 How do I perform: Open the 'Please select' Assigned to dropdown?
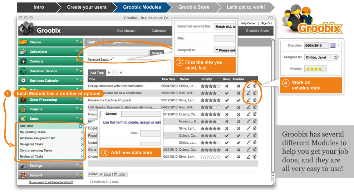225,50
